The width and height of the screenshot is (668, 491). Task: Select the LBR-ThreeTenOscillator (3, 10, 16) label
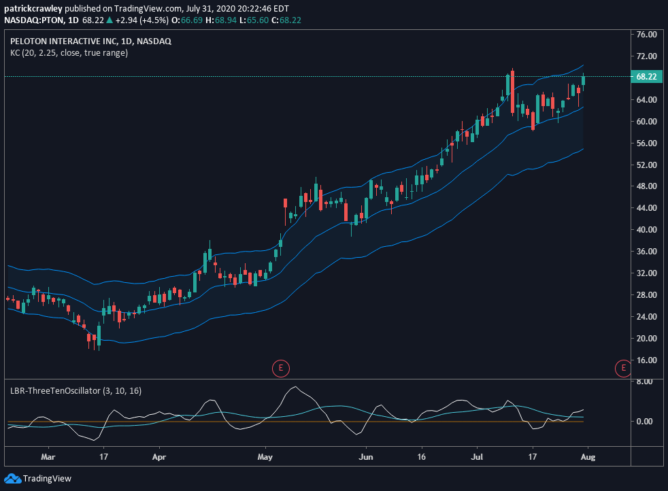[76, 390]
